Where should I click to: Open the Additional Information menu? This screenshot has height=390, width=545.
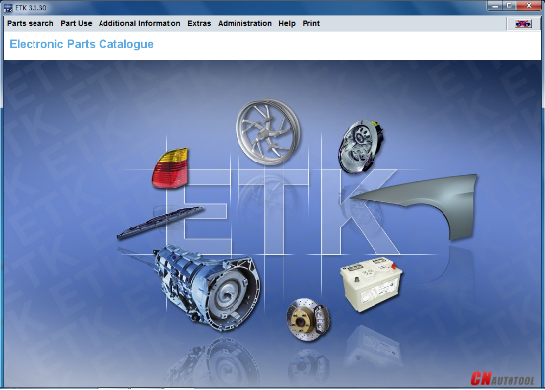click(x=139, y=24)
